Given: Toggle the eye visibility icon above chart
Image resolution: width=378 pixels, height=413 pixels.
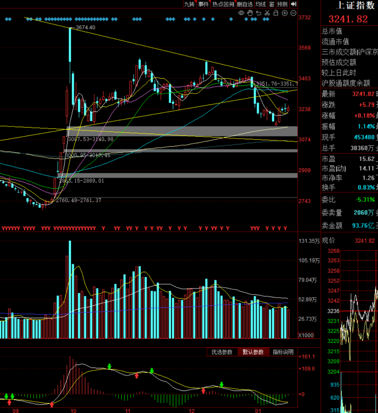Looking at the screenshot, I should coord(241,13).
